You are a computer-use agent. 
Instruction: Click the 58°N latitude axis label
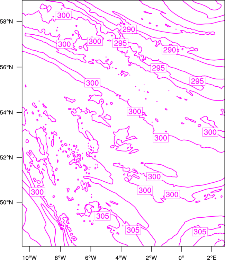point(6,21)
